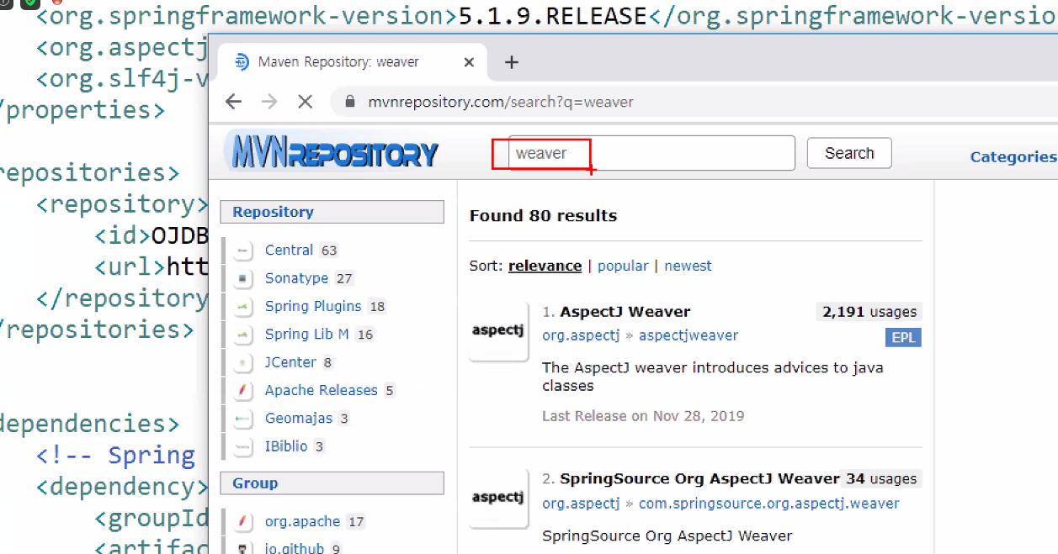1058x554 pixels.
Task: Open the AspectJ Weaver result
Action: tap(625, 312)
